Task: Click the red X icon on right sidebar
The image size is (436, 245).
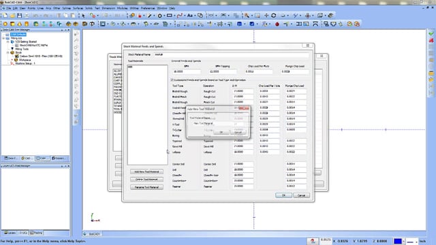Action: pos(431,41)
